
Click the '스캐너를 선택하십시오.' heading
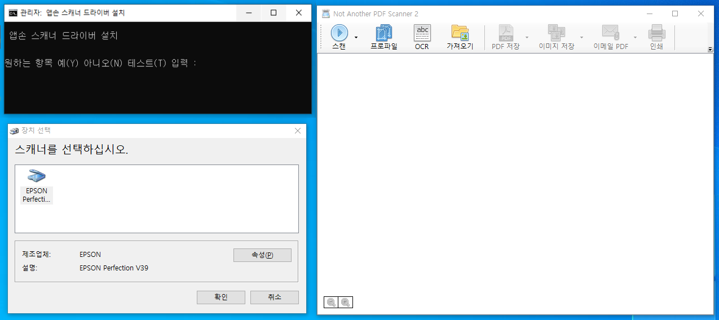(x=72, y=150)
